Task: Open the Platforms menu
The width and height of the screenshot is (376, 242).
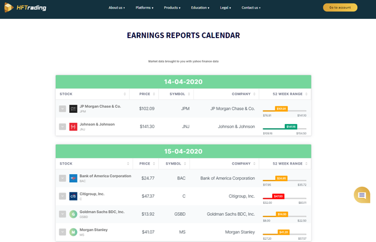Action: coord(144,7)
